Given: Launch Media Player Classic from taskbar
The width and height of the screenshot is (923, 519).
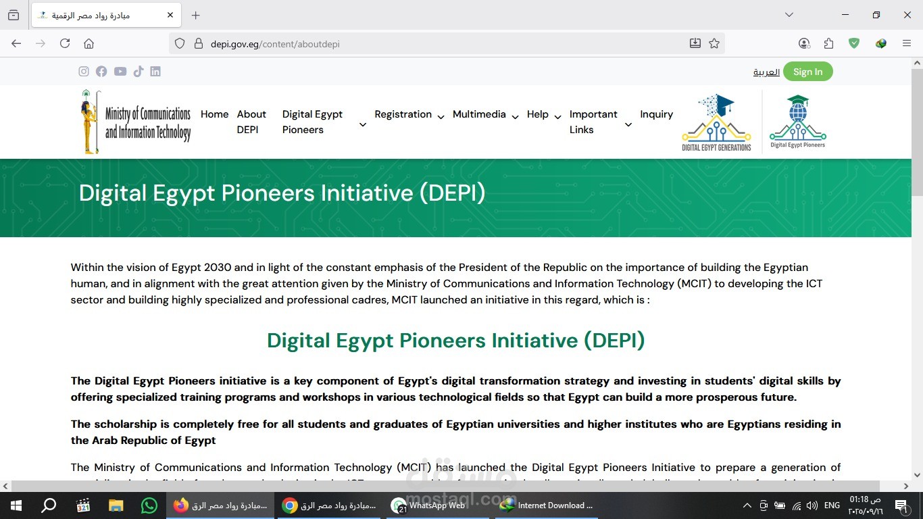Looking at the screenshot, I should click(83, 505).
